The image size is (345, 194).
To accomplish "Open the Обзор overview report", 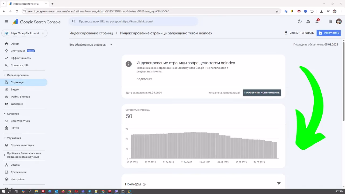I will tap(15, 43).
